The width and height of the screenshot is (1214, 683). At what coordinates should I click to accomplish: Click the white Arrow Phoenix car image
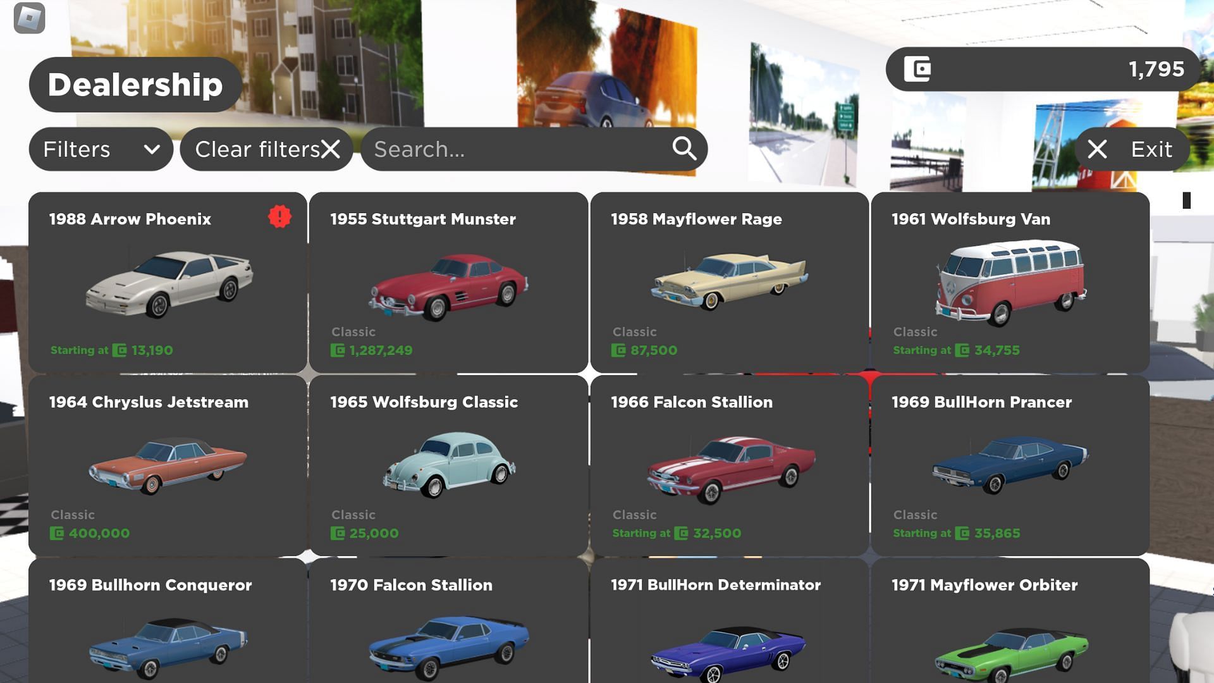tap(169, 283)
